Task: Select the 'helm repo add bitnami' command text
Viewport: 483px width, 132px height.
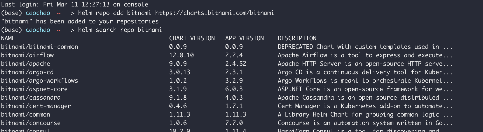Action: [115, 13]
